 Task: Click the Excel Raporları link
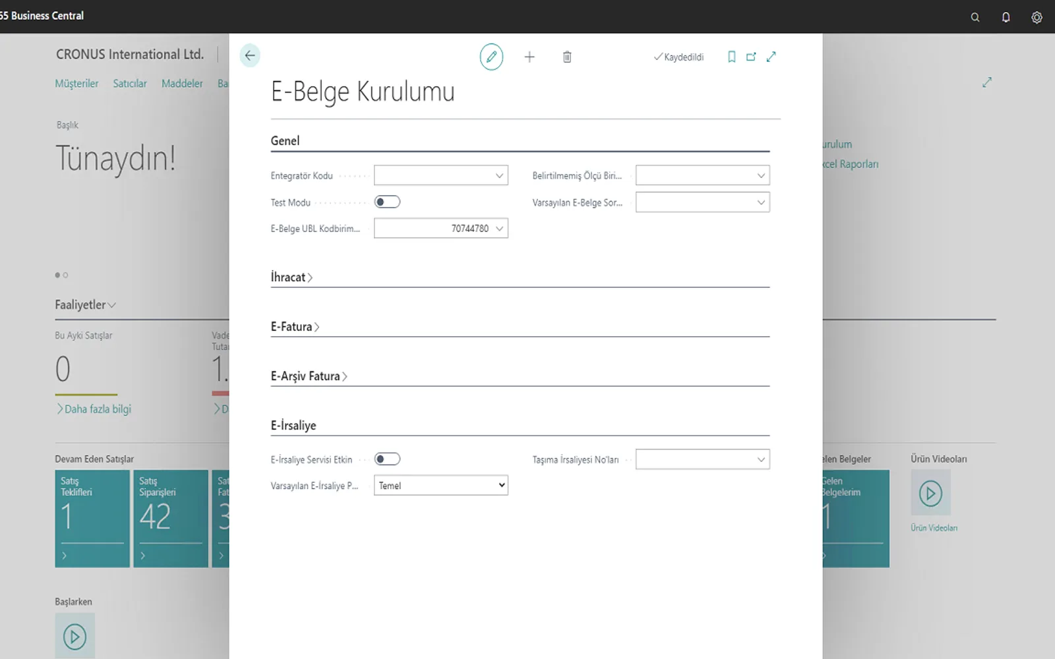coord(850,164)
